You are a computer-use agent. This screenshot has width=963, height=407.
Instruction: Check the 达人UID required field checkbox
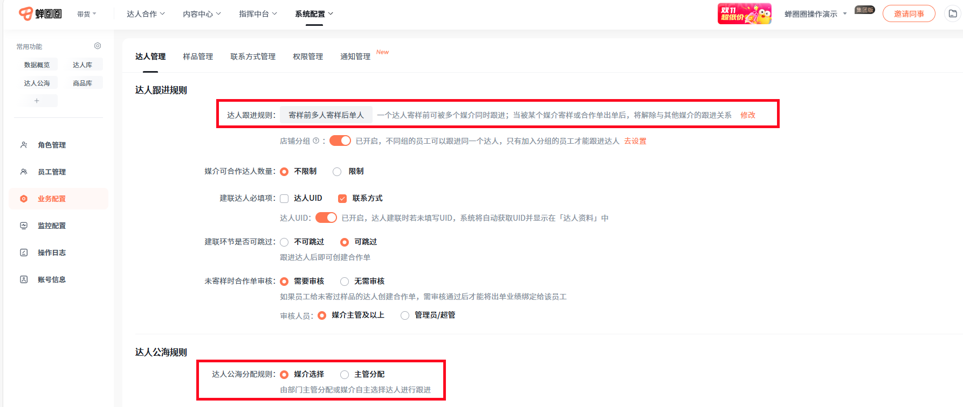click(x=284, y=199)
